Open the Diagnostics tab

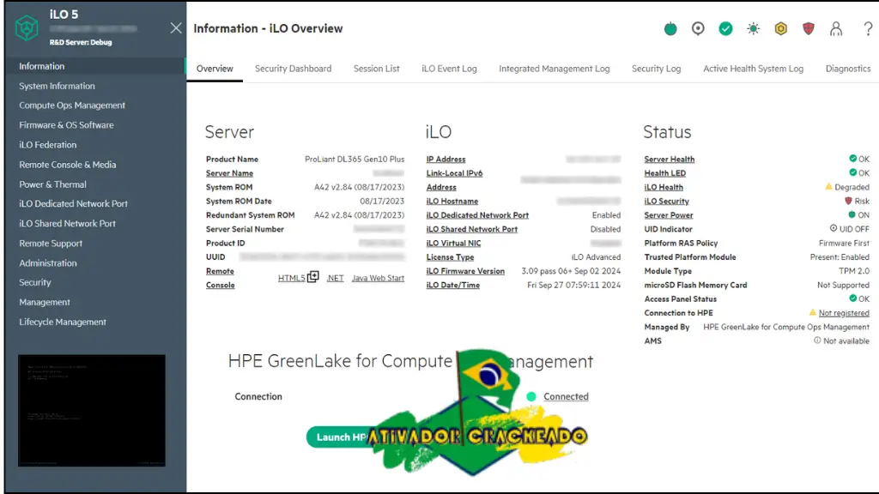click(848, 69)
